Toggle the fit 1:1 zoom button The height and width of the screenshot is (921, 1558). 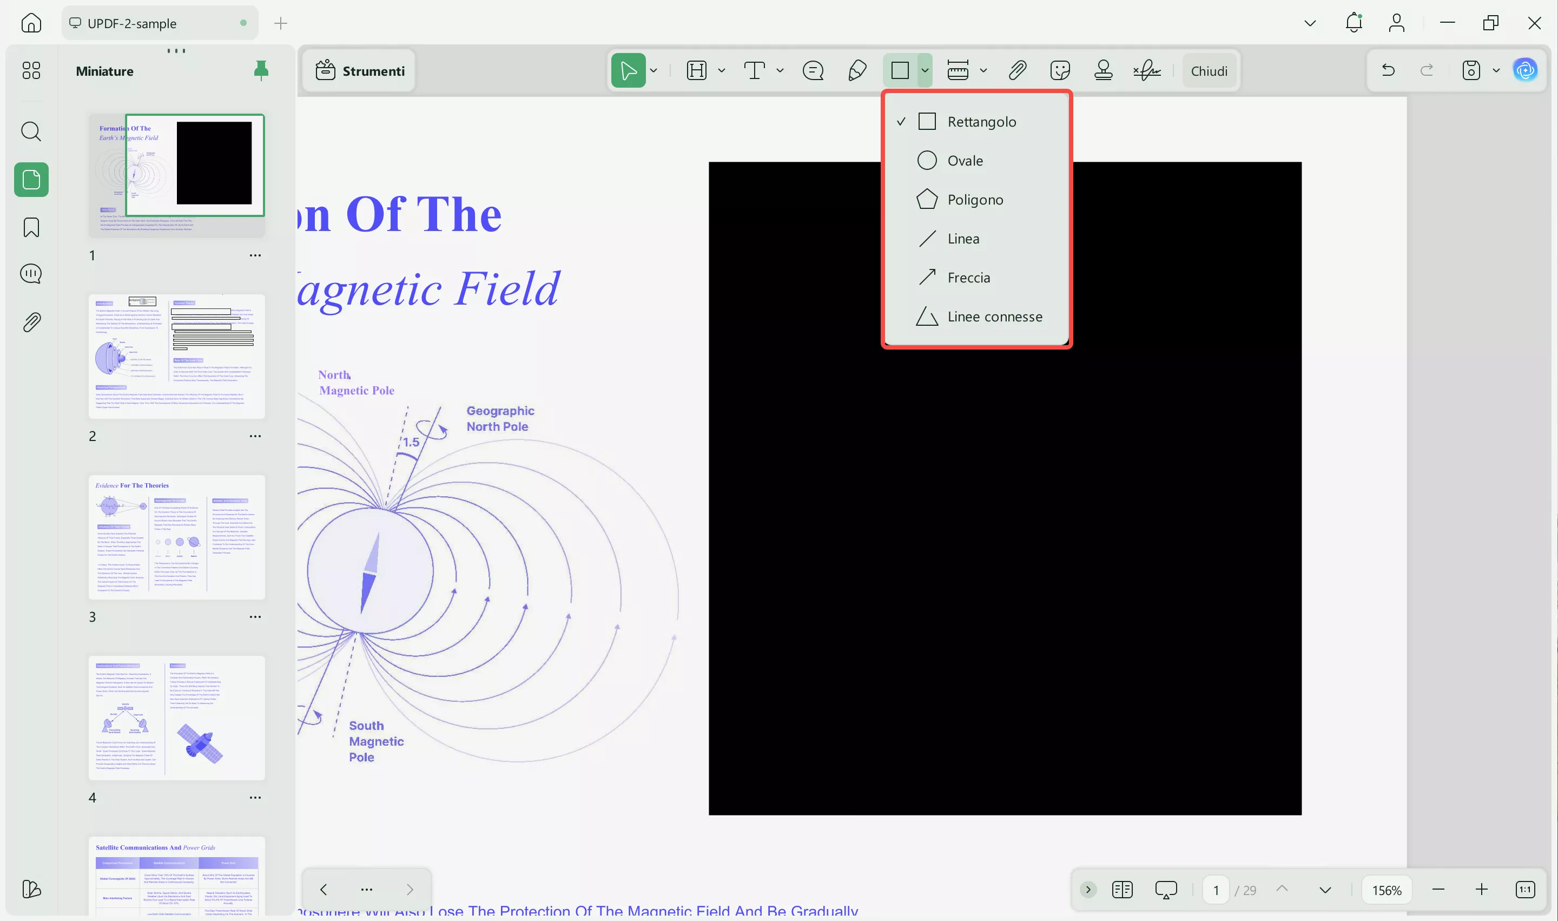[1525, 890]
